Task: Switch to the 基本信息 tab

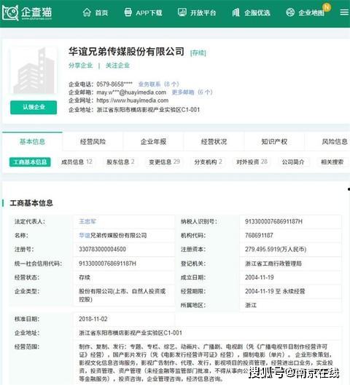Action: (32, 142)
